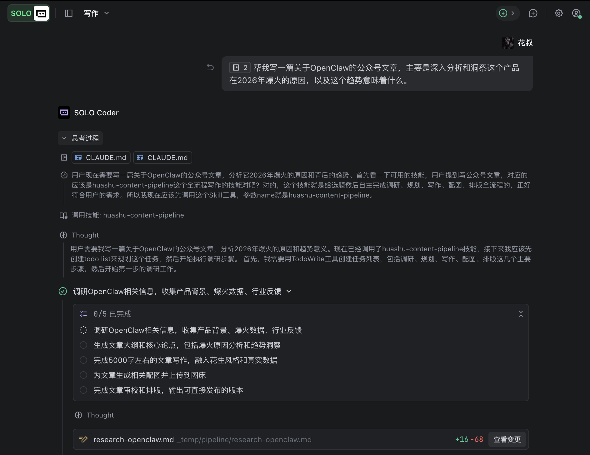The image size is (590, 455).
Task: Check the task '为文章生成相关配图并上传到图床'
Action: [x=83, y=375]
